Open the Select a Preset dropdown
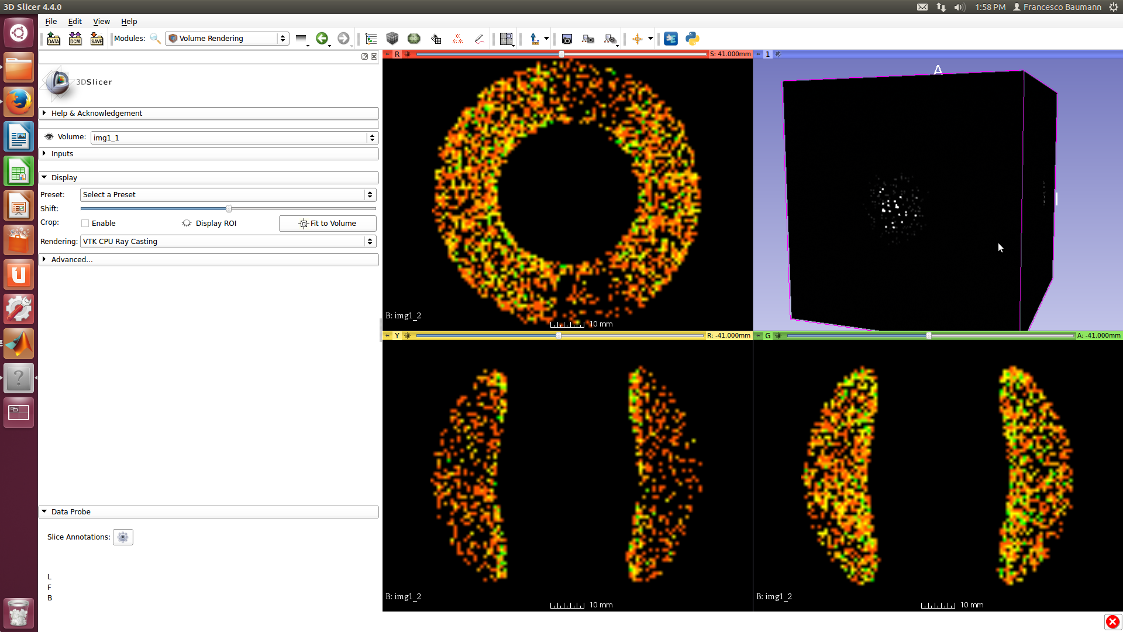 click(x=228, y=194)
